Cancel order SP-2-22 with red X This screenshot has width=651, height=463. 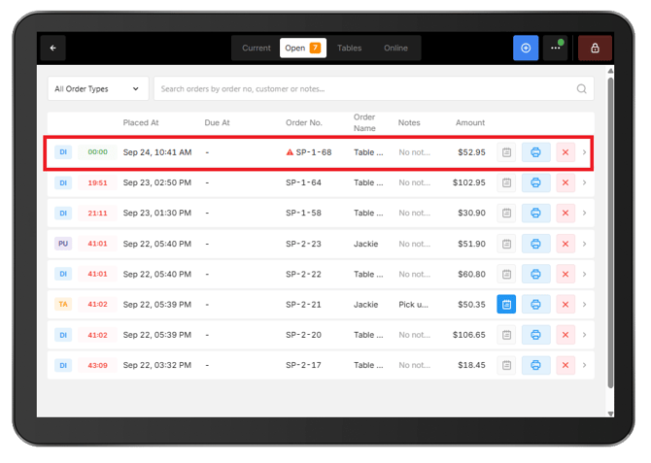point(565,274)
